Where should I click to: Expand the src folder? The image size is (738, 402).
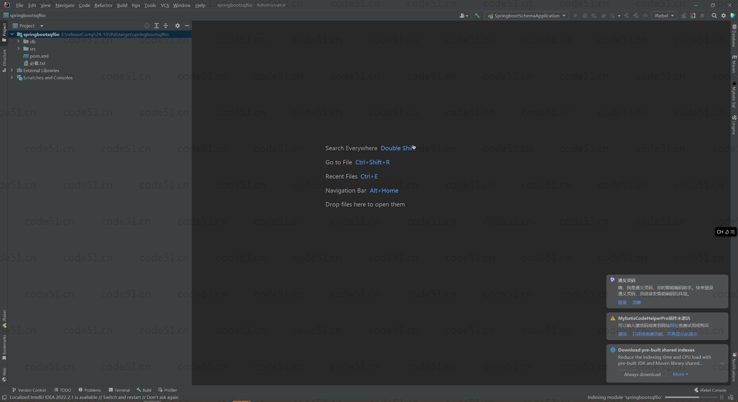18,49
